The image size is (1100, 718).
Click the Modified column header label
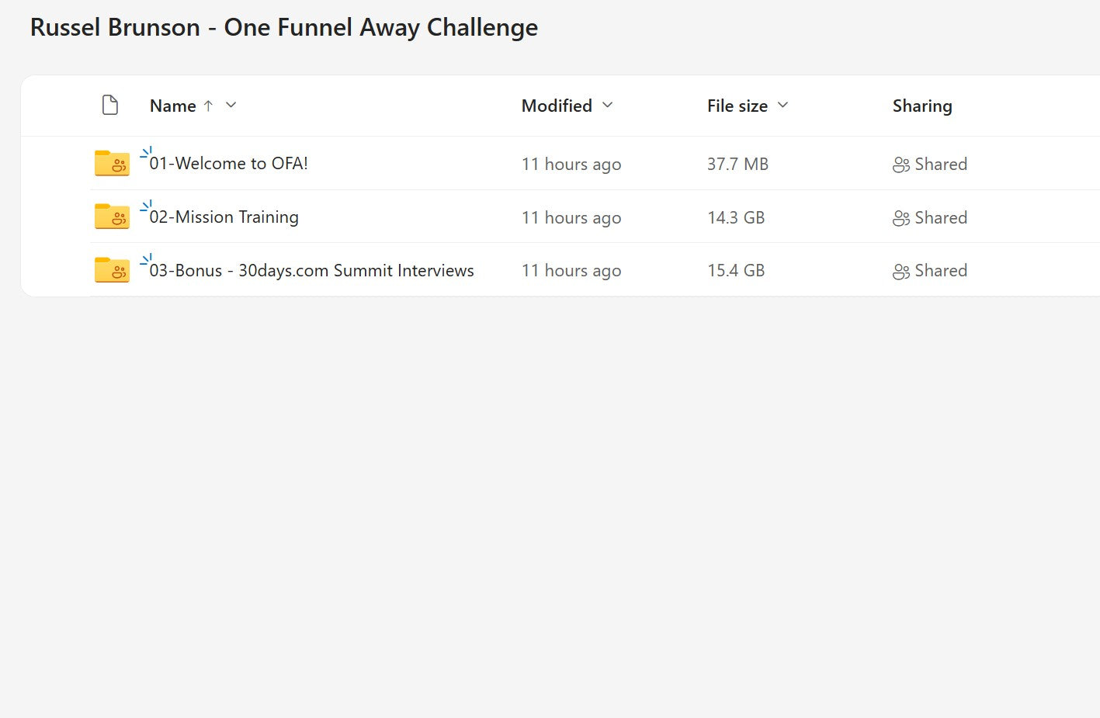coord(556,106)
